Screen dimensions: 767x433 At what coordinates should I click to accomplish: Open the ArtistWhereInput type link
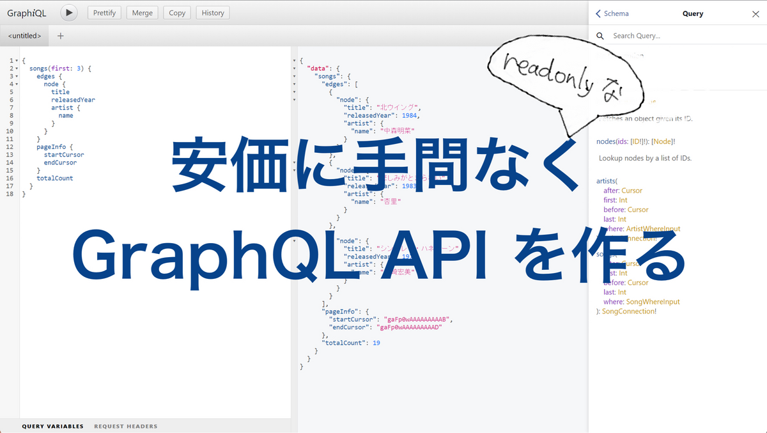point(653,228)
